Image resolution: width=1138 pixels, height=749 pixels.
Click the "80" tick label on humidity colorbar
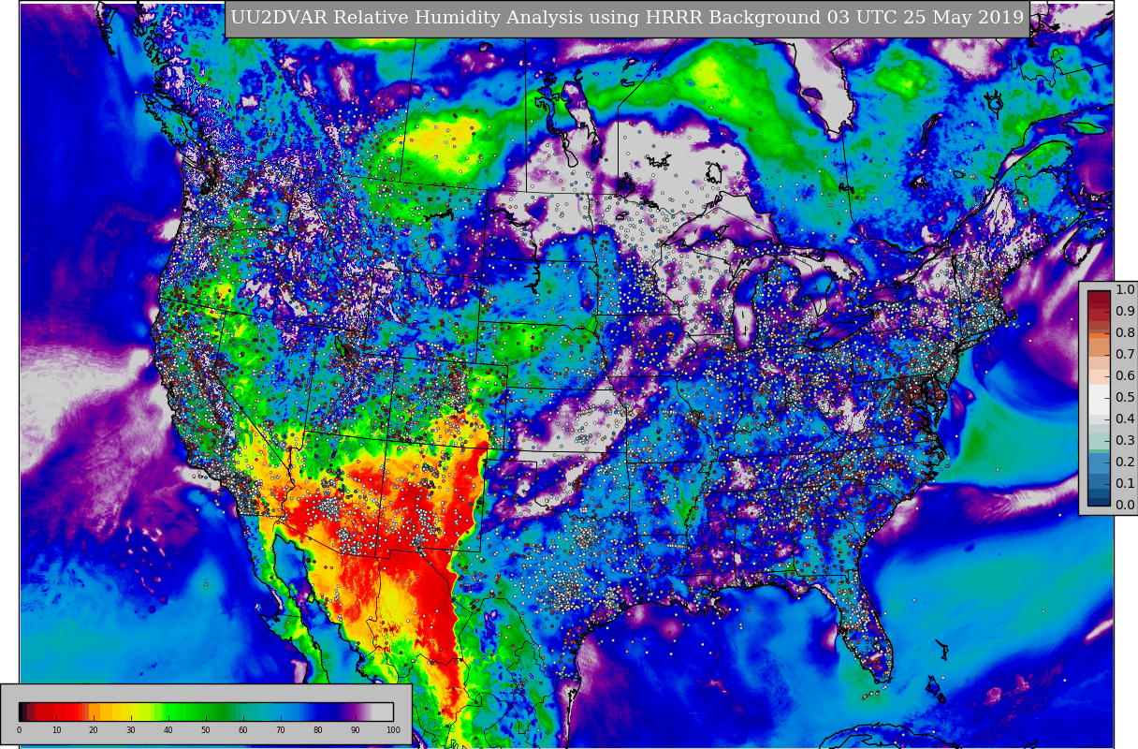318,730
